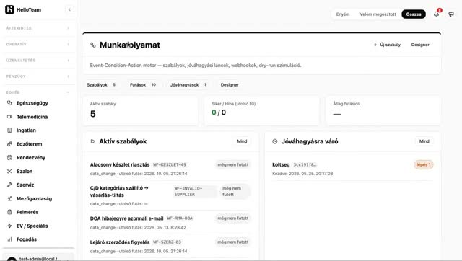Image resolution: width=462 pixels, height=261 pixels.
Task: Expand the ÁTTEKINTÉS sidebar section
Action: (38, 28)
